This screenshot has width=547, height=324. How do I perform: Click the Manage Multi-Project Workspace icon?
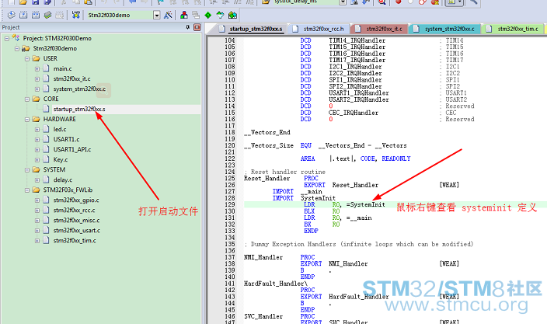[x=196, y=15]
